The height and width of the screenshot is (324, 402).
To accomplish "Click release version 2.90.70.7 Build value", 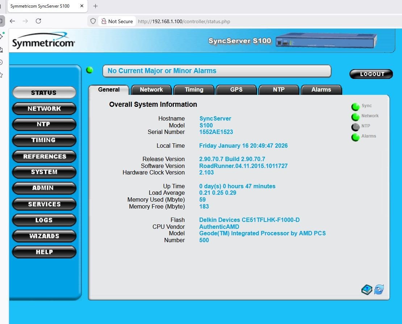I will [232, 159].
